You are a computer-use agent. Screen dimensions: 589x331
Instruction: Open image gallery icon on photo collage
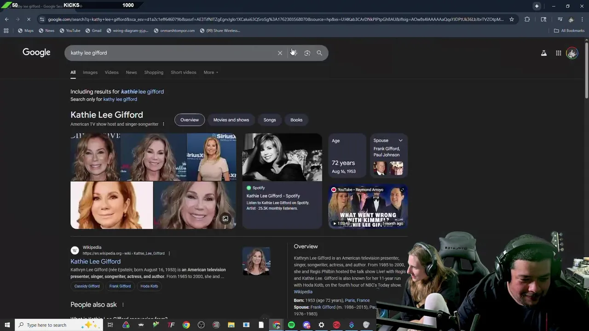pyautogui.click(x=225, y=219)
